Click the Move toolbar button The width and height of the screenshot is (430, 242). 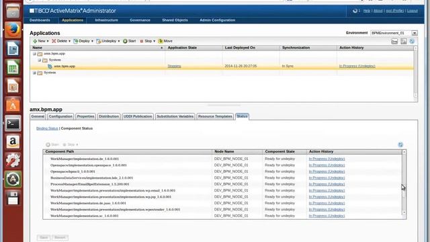(165, 41)
